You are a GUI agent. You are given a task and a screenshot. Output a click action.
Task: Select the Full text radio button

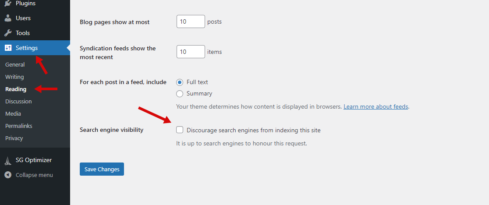(x=180, y=82)
